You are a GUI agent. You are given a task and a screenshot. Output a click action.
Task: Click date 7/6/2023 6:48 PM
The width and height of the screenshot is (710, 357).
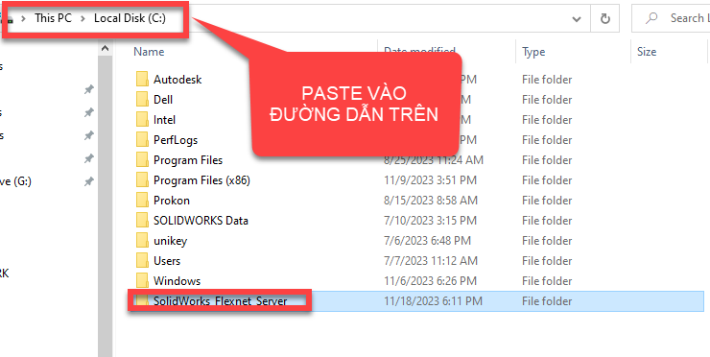click(427, 241)
